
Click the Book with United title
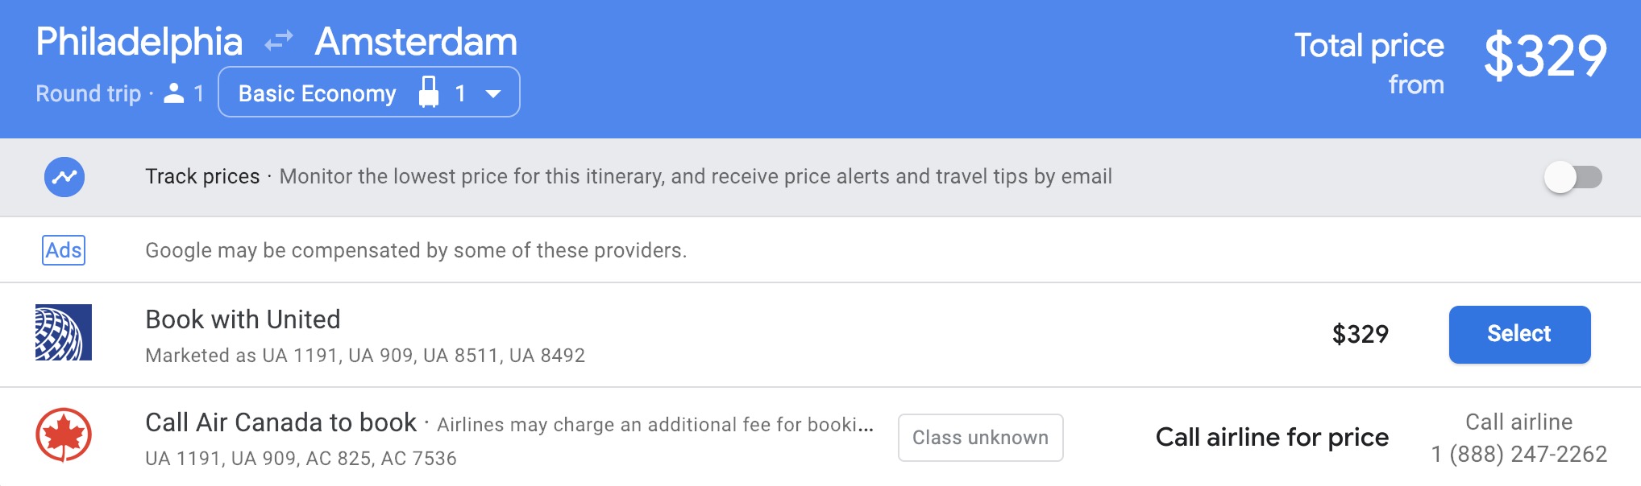pos(243,319)
